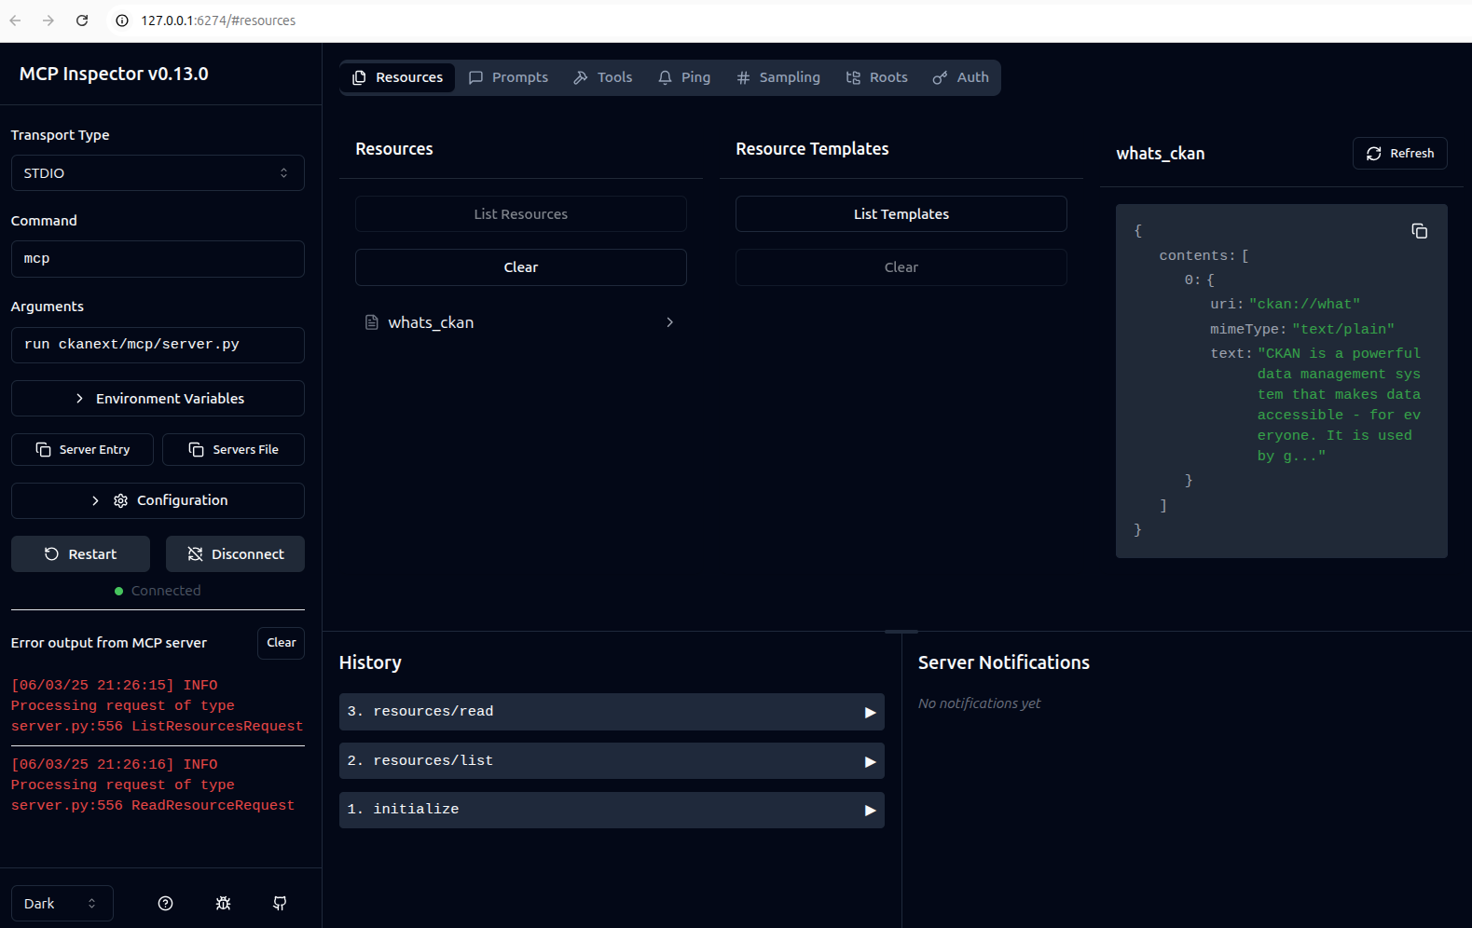Click the CKAN description text value
1472x928 pixels.
coord(1340,405)
